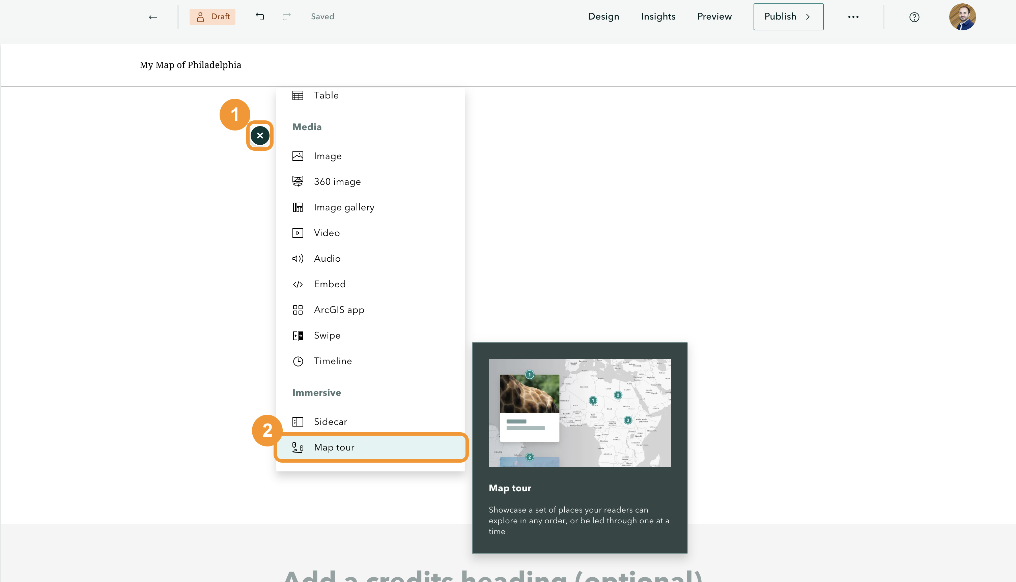The image size is (1016, 582).
Task: Click the 360 image panorama icon
Action: point(298,181)
